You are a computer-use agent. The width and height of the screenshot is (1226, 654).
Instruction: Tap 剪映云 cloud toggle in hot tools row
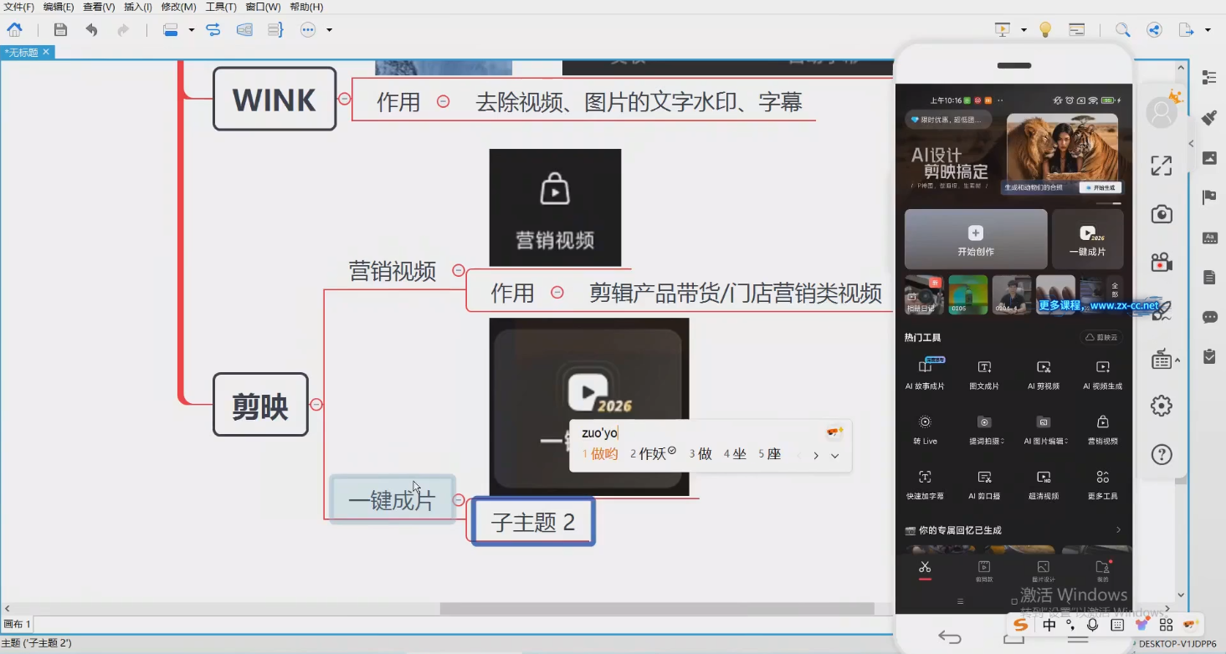pos(1100,336)
